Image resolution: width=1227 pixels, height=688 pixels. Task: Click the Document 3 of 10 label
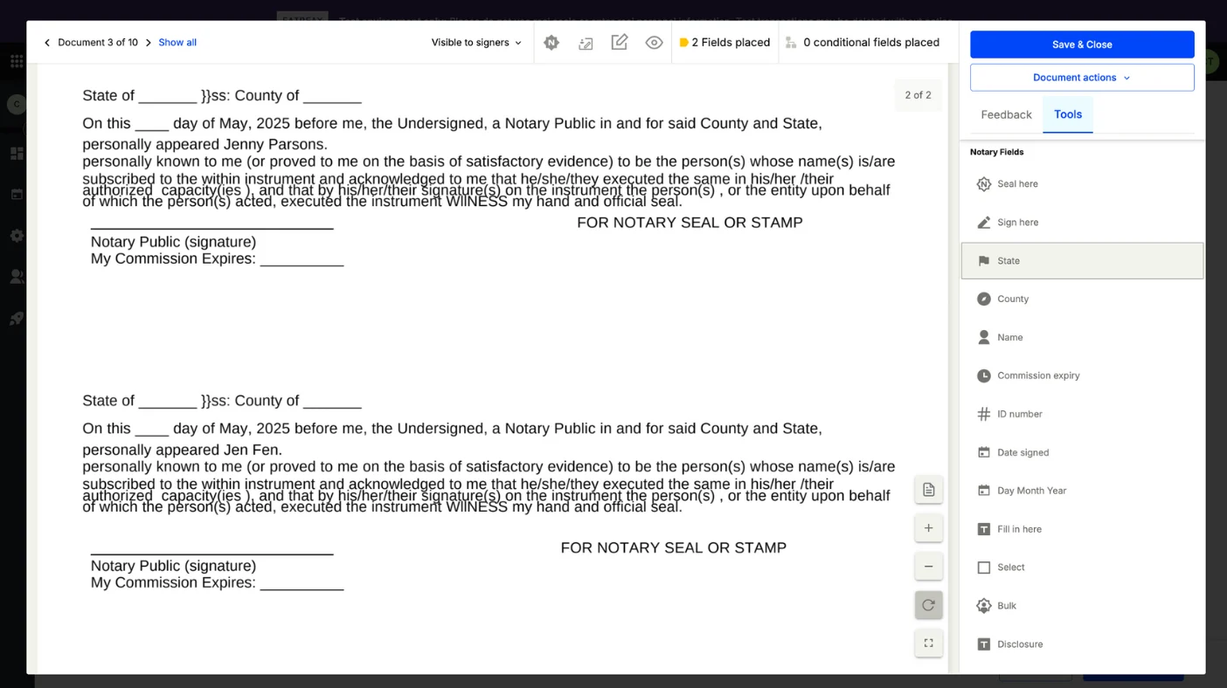[x=98, y=43]
